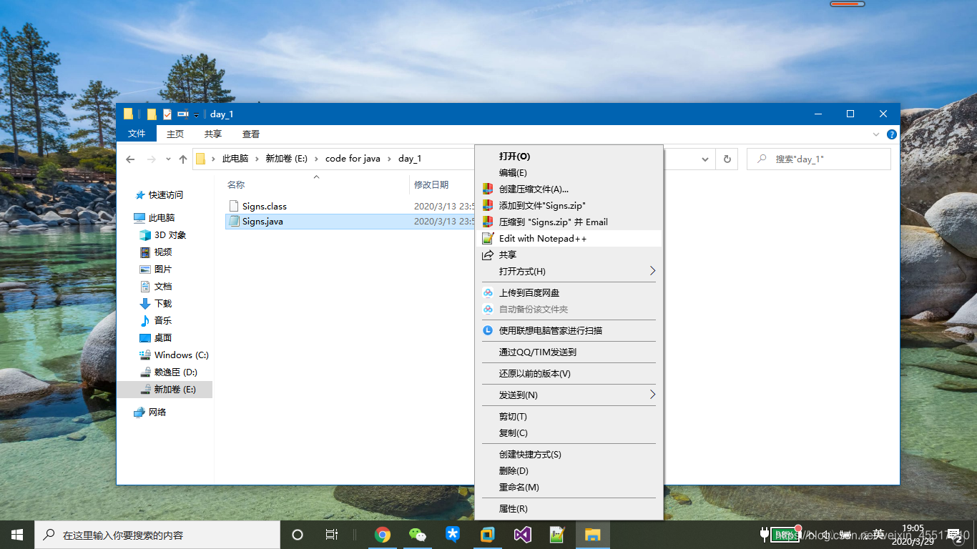The image size is (977, 549).
Task: Select the Windows (C:) drive
Action: coord(182,355)
